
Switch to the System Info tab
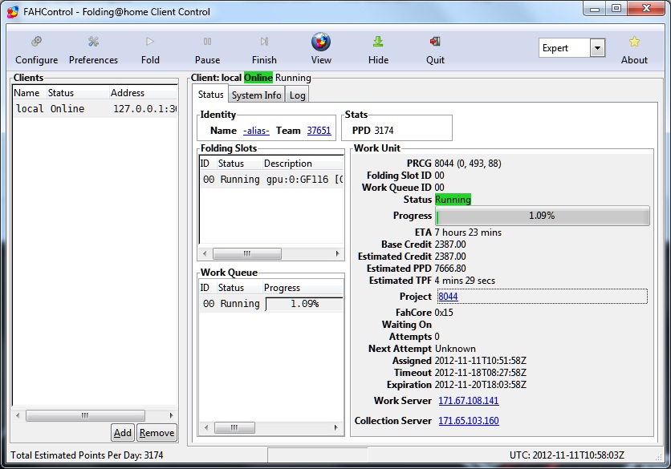256,95
